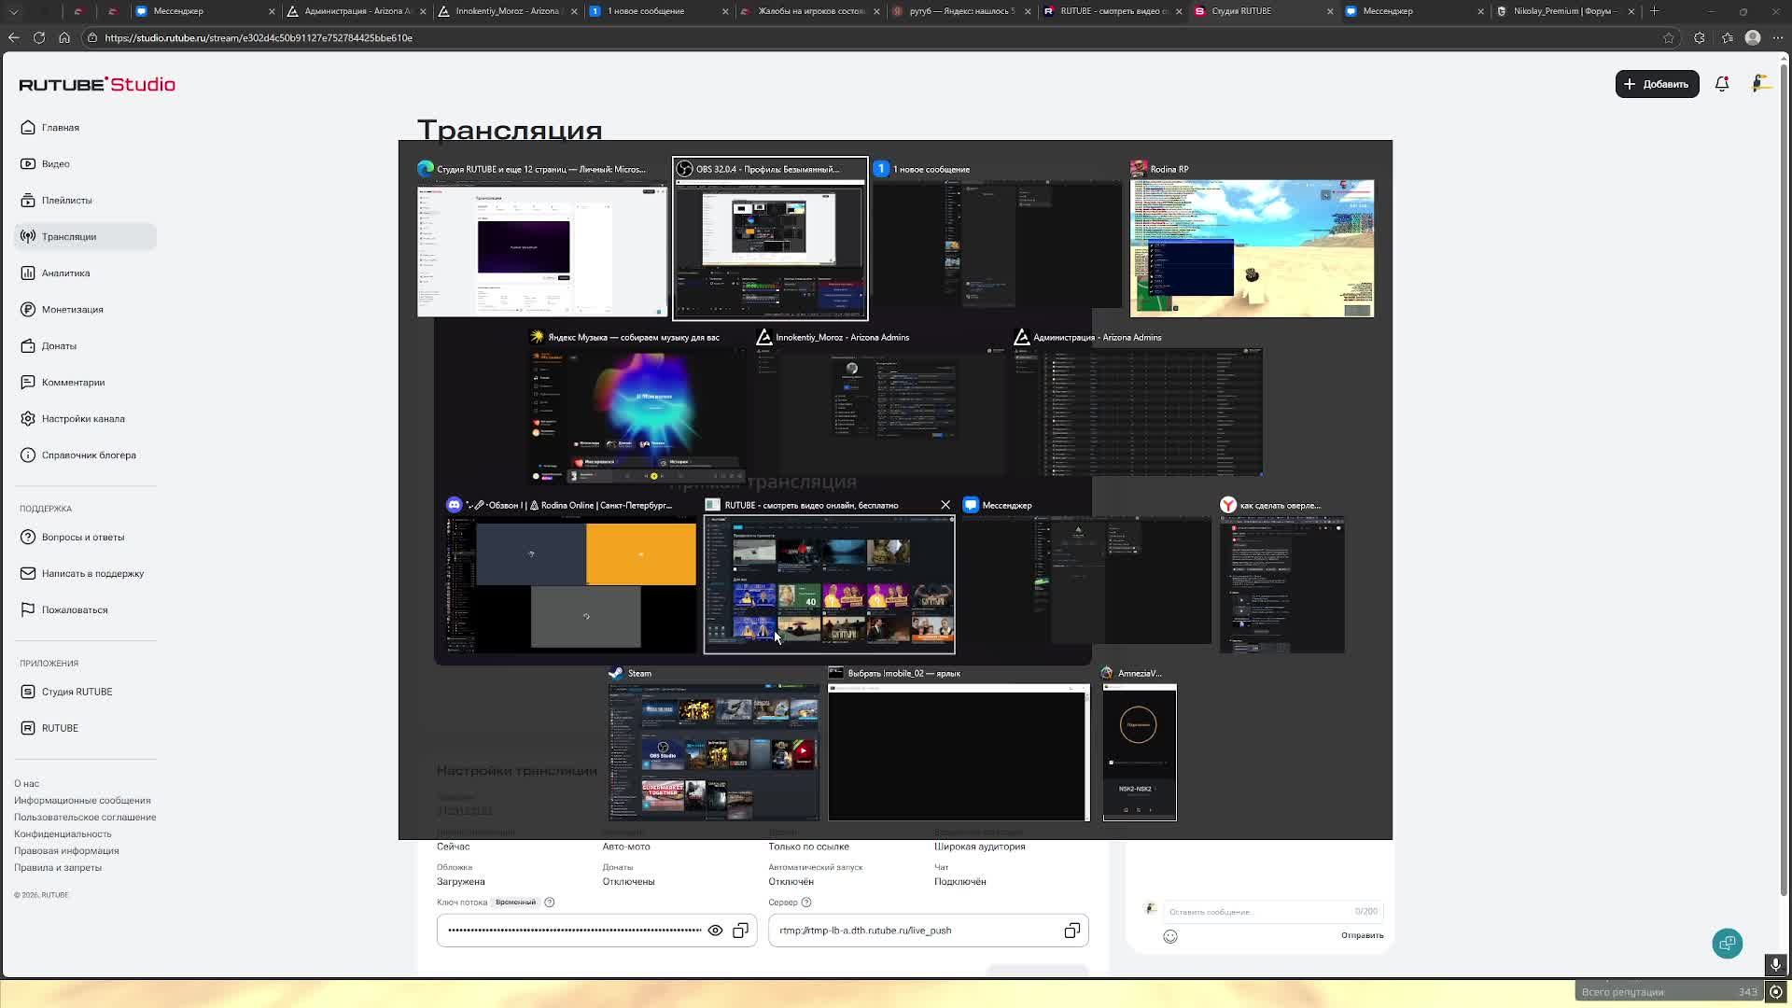Go to Аналитика in sidebar
The width and height of the screenshot is (1792, 1008).
pyautogui.click(x=65, y=273)
